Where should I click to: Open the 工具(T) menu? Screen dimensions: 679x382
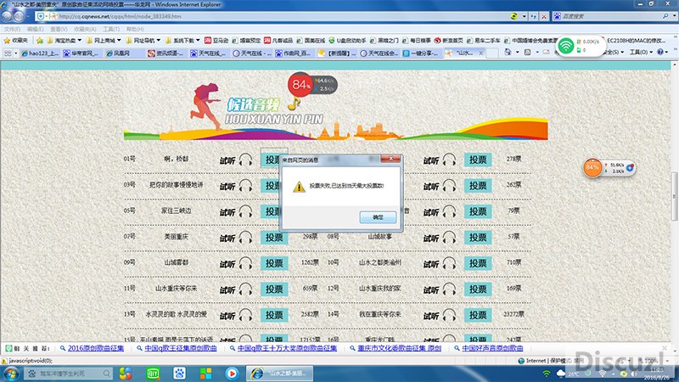(x=111, y=29)
